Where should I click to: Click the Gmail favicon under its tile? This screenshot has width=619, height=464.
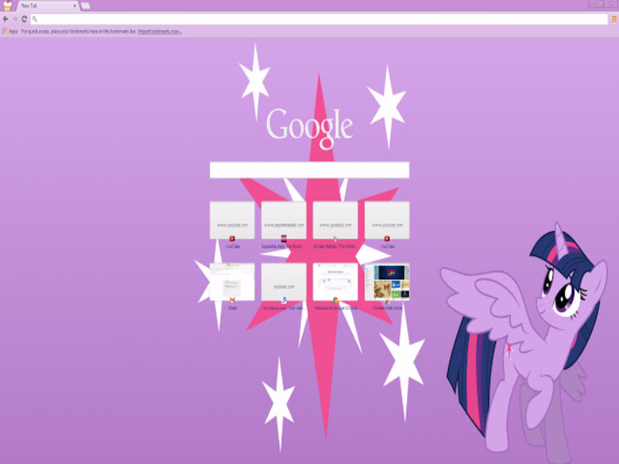(x=232, y=301)
